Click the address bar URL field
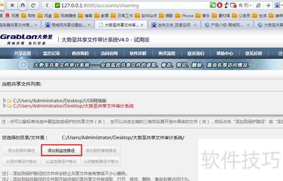The image size is (283, 181). [132, 5]
